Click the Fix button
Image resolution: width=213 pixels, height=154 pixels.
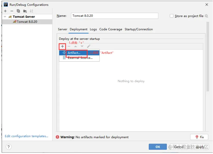point(199,137)
